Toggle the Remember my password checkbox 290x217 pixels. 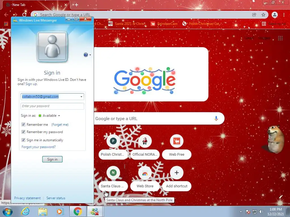pos(23,132)
